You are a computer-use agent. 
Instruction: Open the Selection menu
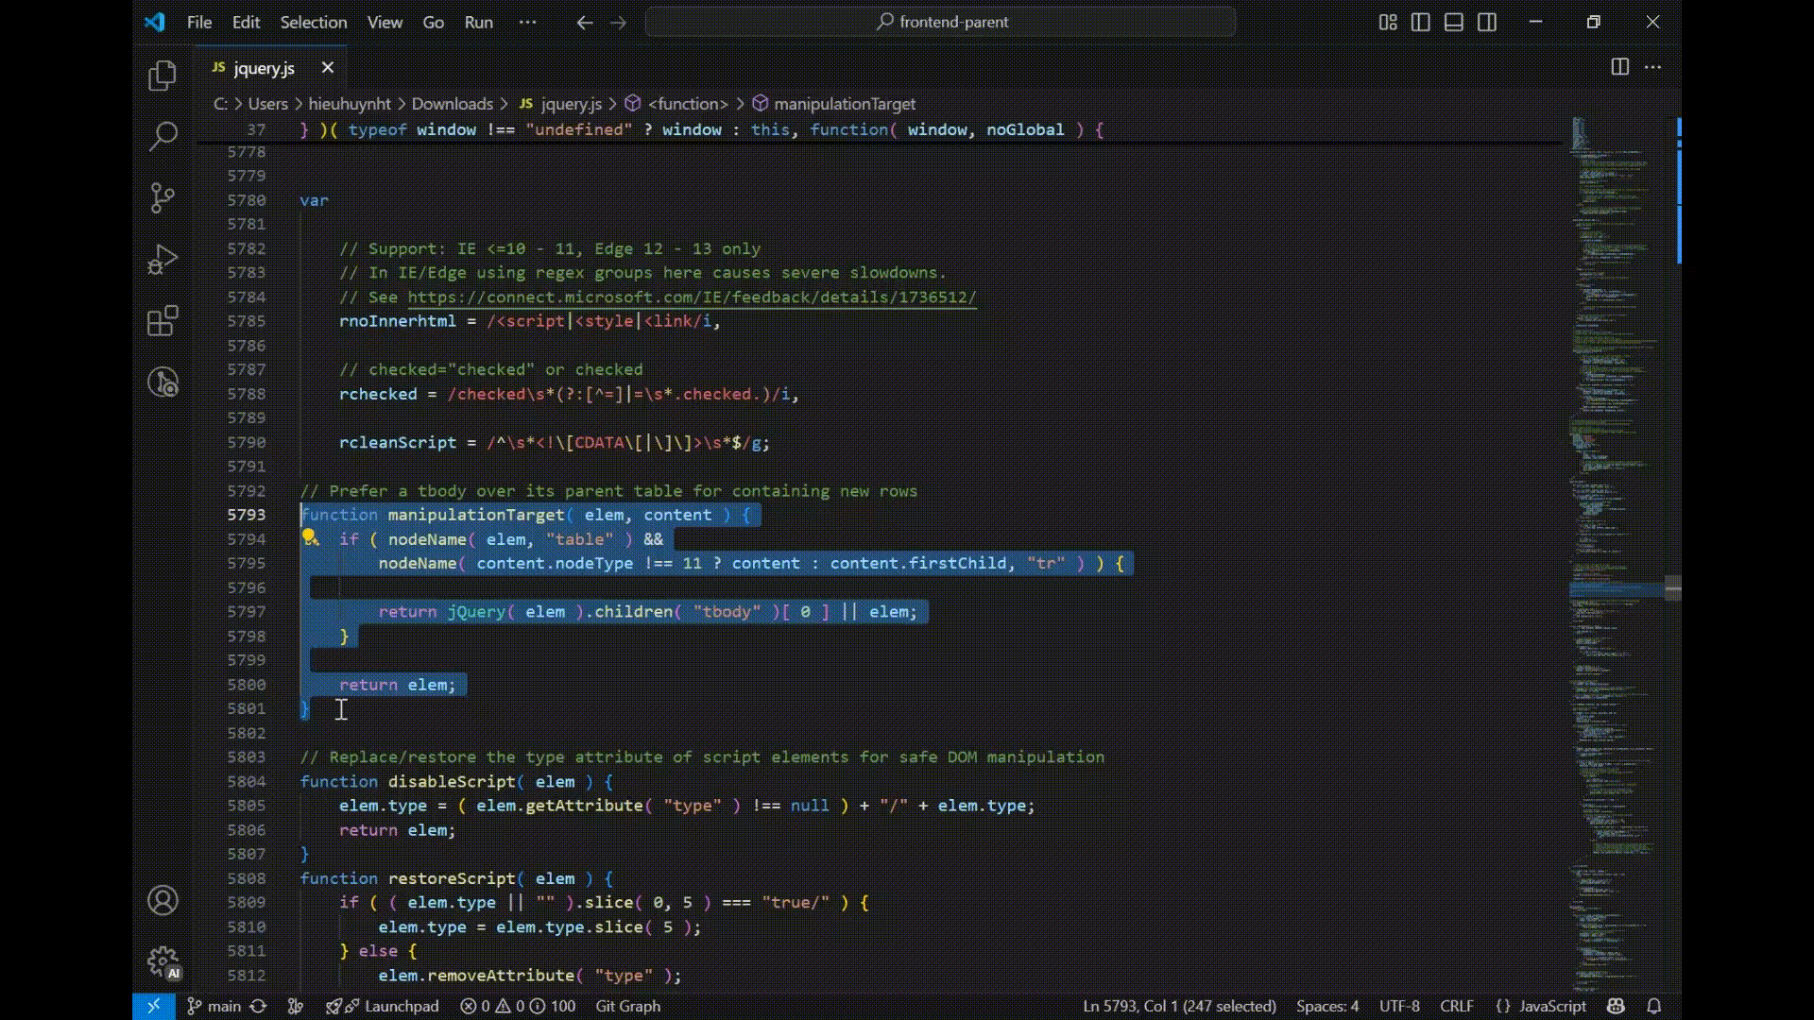(x=313, y=22)
